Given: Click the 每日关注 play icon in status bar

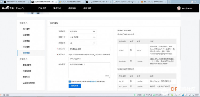Looking at the screenshot, I should pyautogui.click(x=144, y=95).
